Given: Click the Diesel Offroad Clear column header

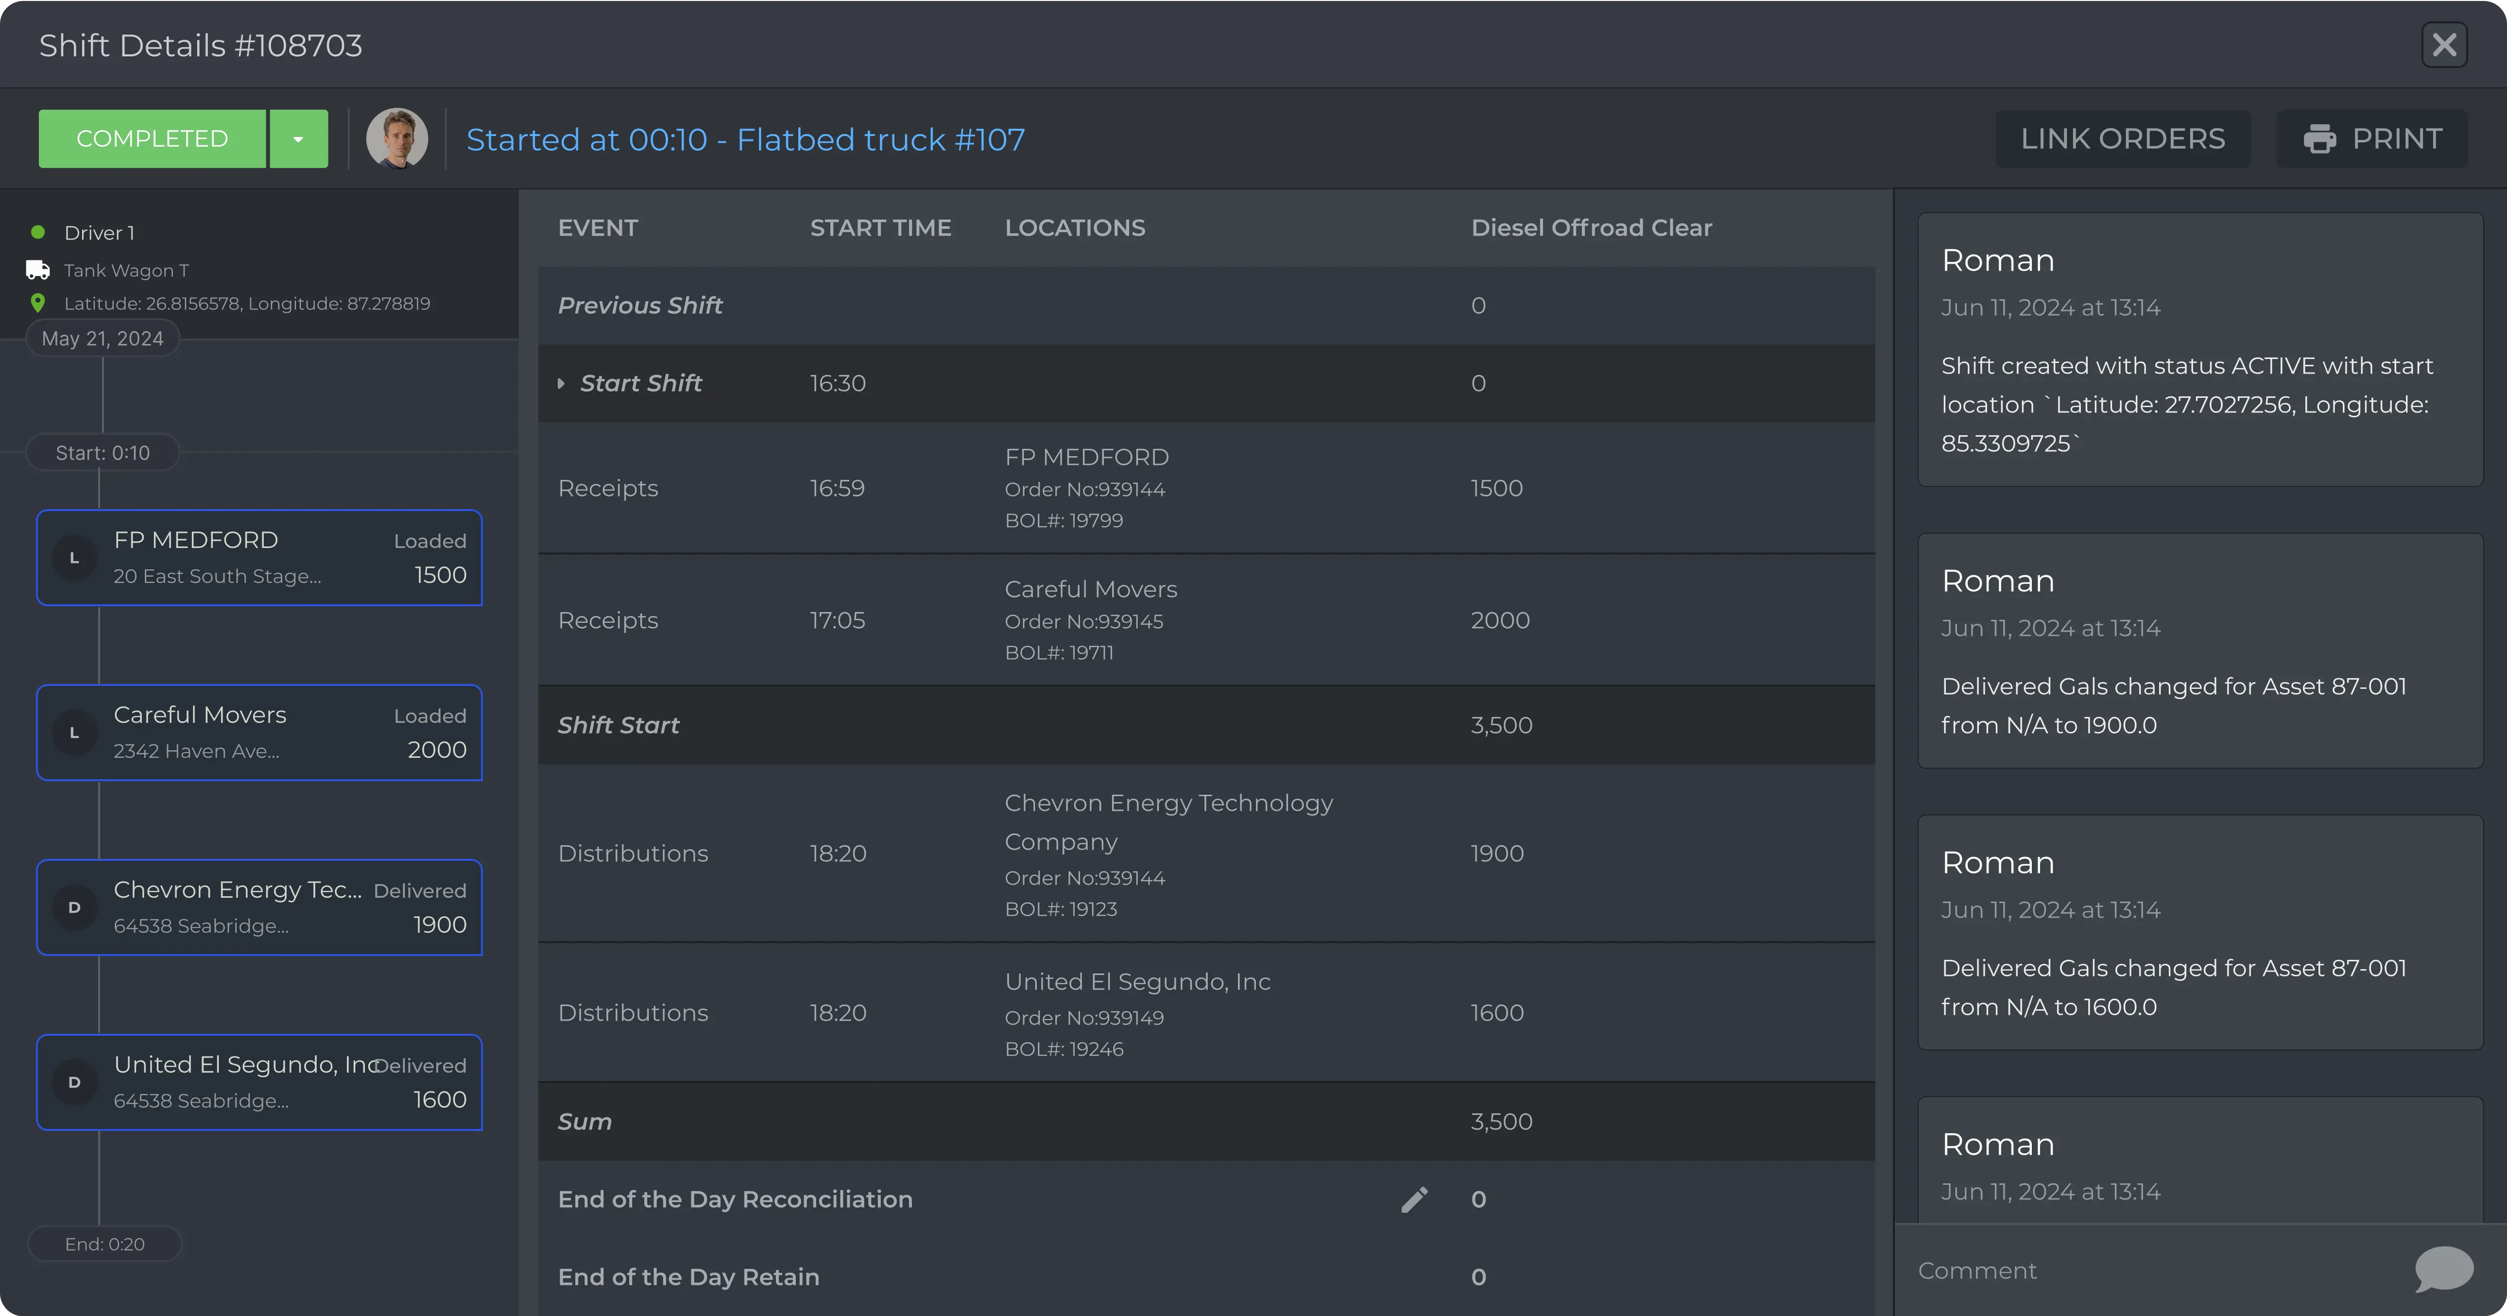Looking at the screenshot, I should 1591,228.
